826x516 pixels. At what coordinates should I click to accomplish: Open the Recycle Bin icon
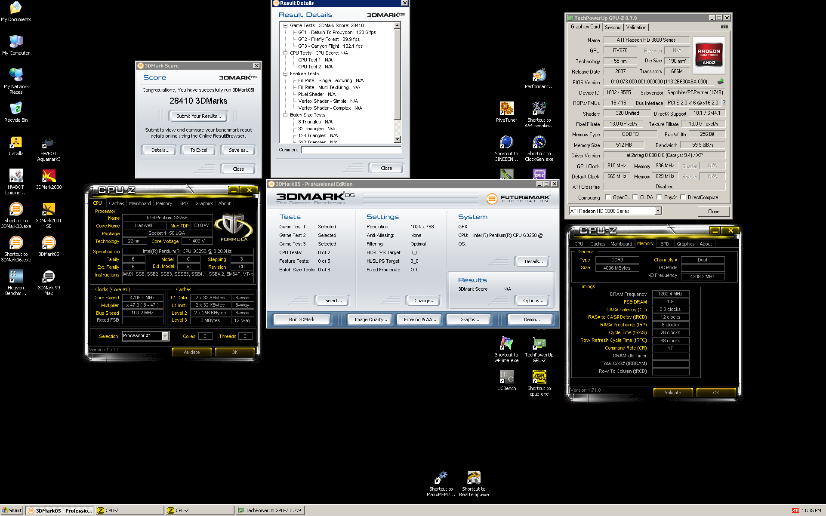[x=16, y=112]
